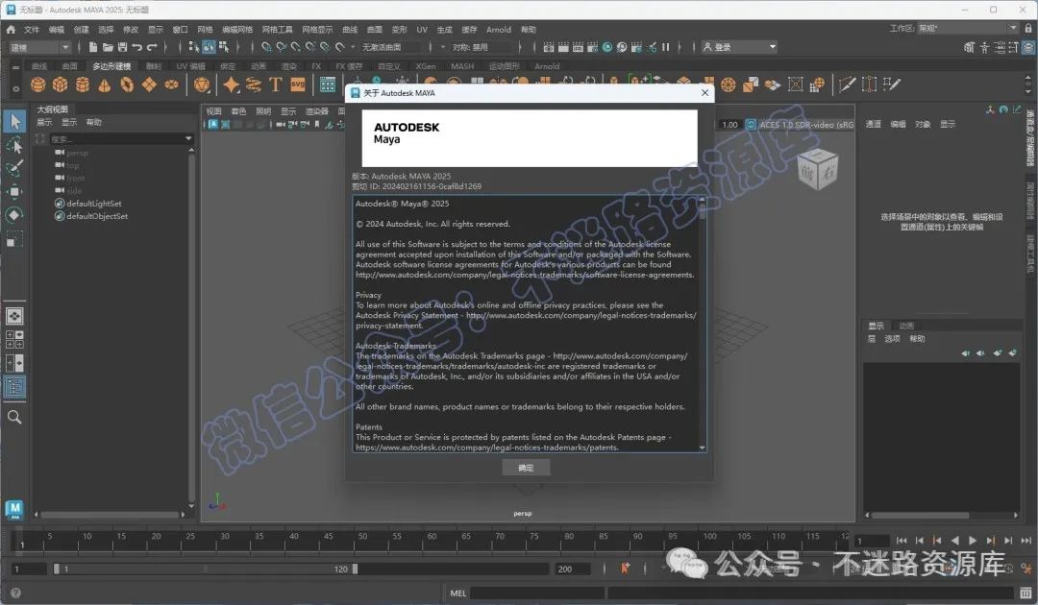Select the Paint Selection tool

tap(14, 168)
